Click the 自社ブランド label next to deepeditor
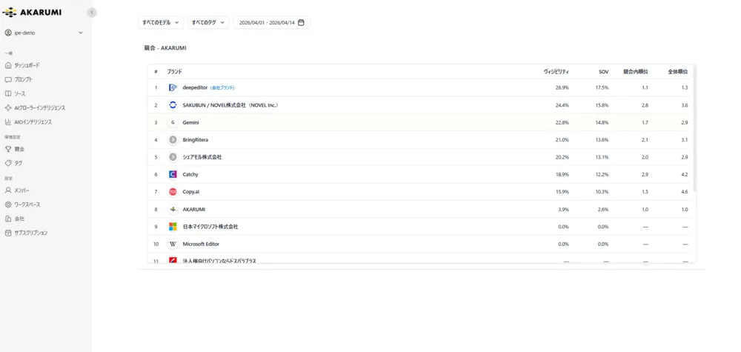Viewport: 741px width, 352px height. [222, 87]
